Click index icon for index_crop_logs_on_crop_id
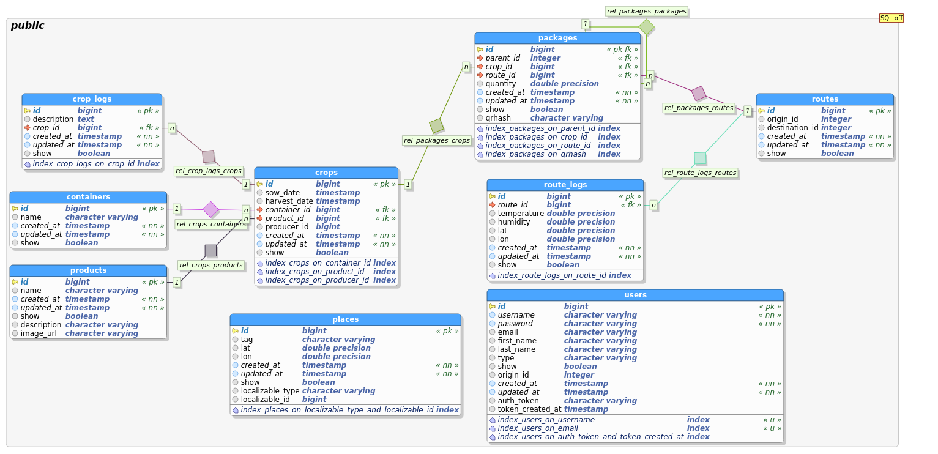938x454 pixels. [27, 164]
